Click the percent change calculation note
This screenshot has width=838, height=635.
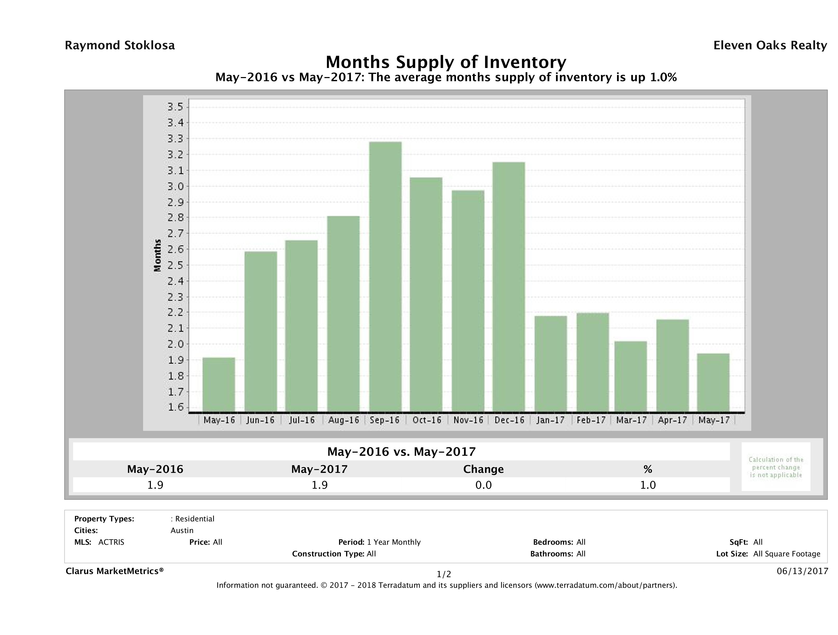pyautogui.click(x=775, y=467)
